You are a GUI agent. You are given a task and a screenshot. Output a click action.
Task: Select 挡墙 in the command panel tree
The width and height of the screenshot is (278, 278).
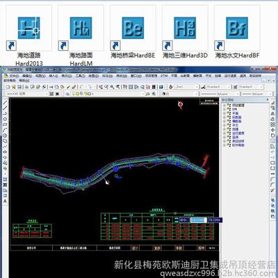(x=236, y=129)
